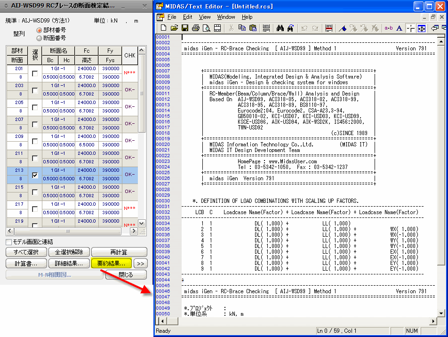
Task: Undo the last edit in Text Editor
Action: coord(304,28)
